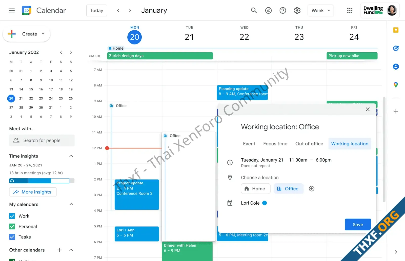The height and width of the screenshot is (261, 405).
Task: Get add-ons plus icon in side panel
Action: [x=396, y=111]
